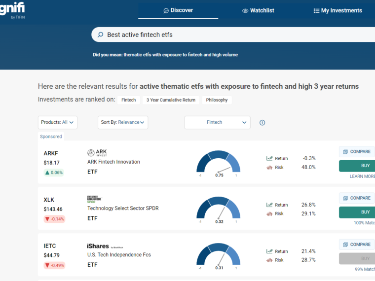Select the Philosophy ranking chip
The width and height of the screenshot is (375, 281).
(x=217, y=100)
